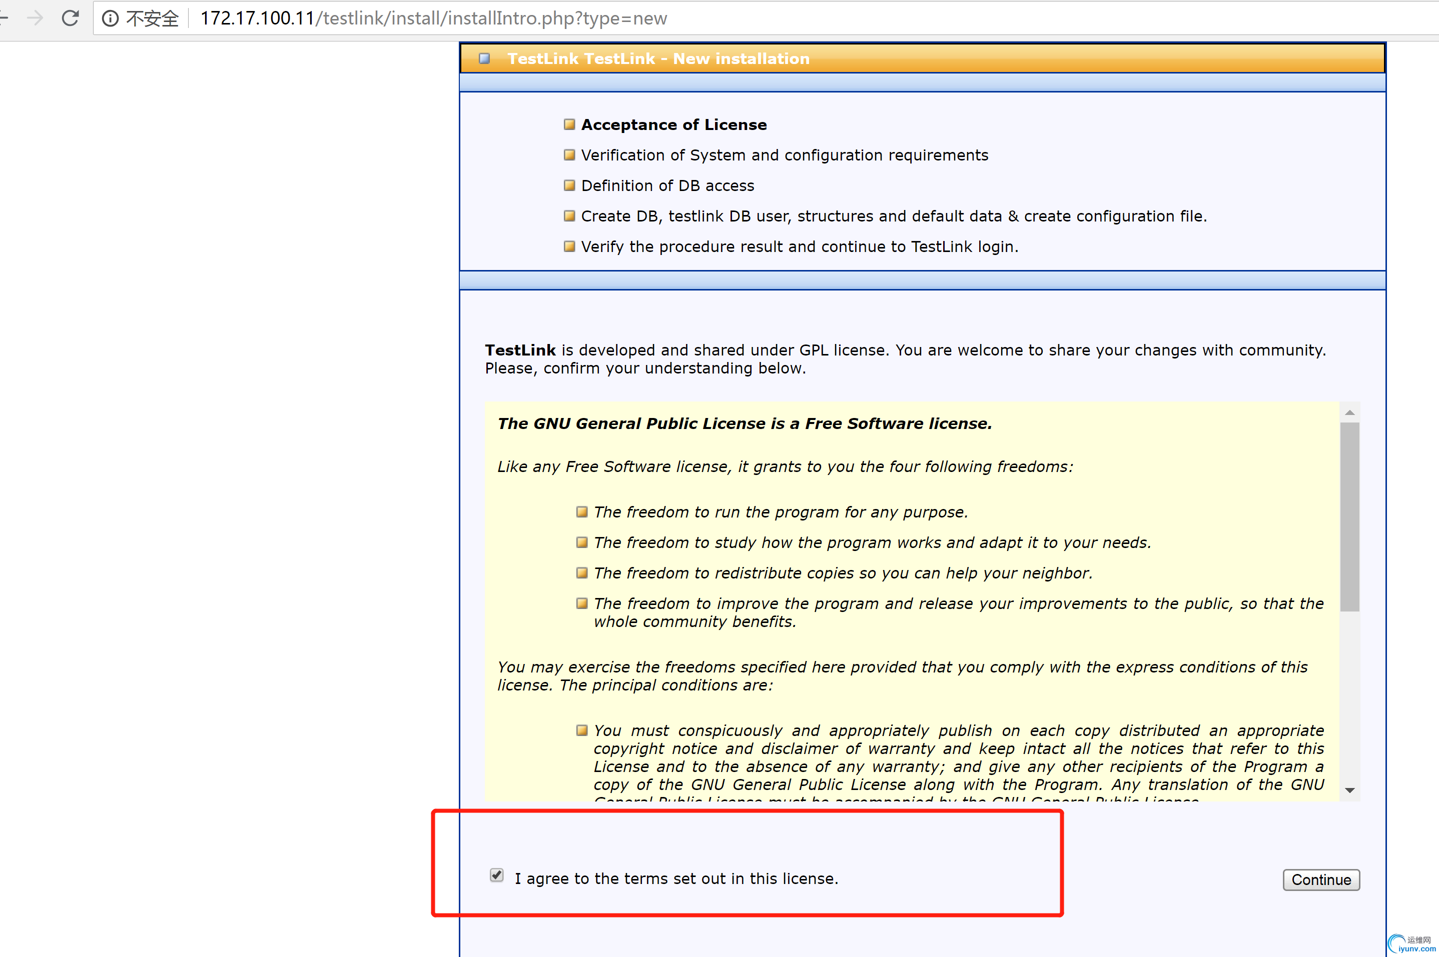Click "Verify the procedure result" step text
1439x957 pixels.
point(800,246)
